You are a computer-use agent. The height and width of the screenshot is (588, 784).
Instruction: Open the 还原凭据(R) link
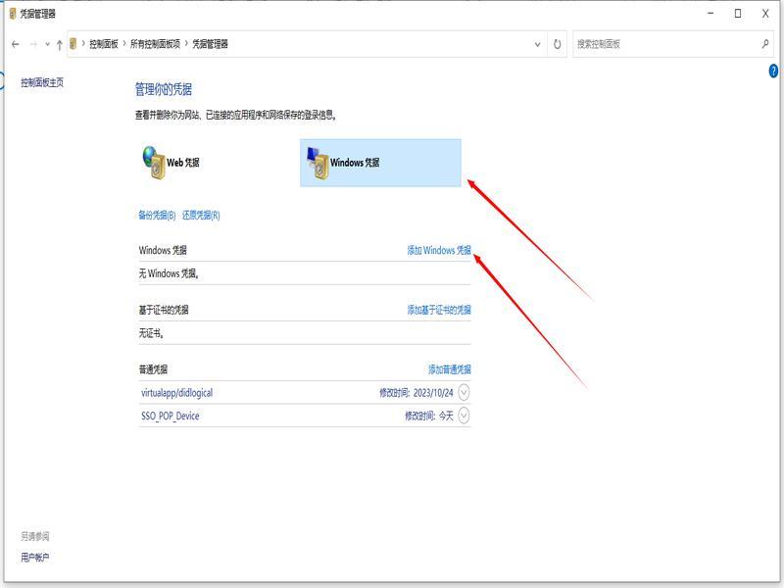pyautogui.click(x=201, y=216)
